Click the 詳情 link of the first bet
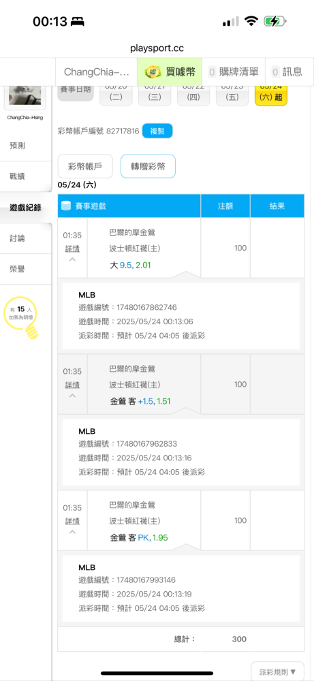Screen dimensions: 314x681 tap(72, 249)
